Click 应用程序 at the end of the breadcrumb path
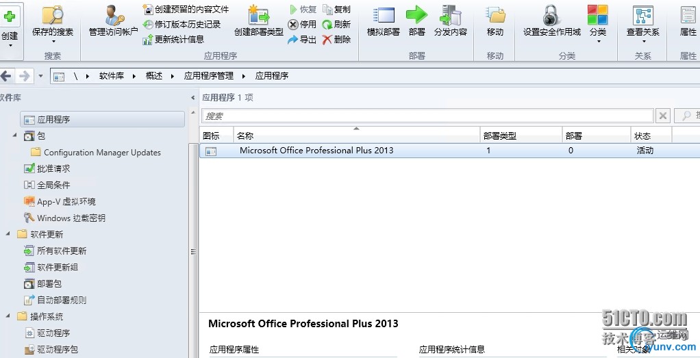 [x=272, y=76]
